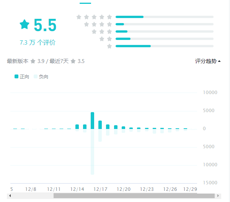The height and width of the screenshot is (202, 230).
Task: Click the star beside 3.5 last 7 days
Action: coord(73,61)
